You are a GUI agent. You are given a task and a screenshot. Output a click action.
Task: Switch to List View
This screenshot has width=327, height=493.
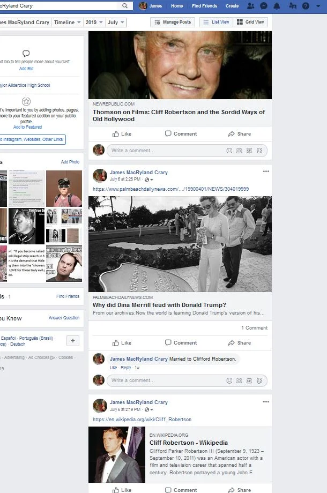pyautogui.click(x=217, y=22)
